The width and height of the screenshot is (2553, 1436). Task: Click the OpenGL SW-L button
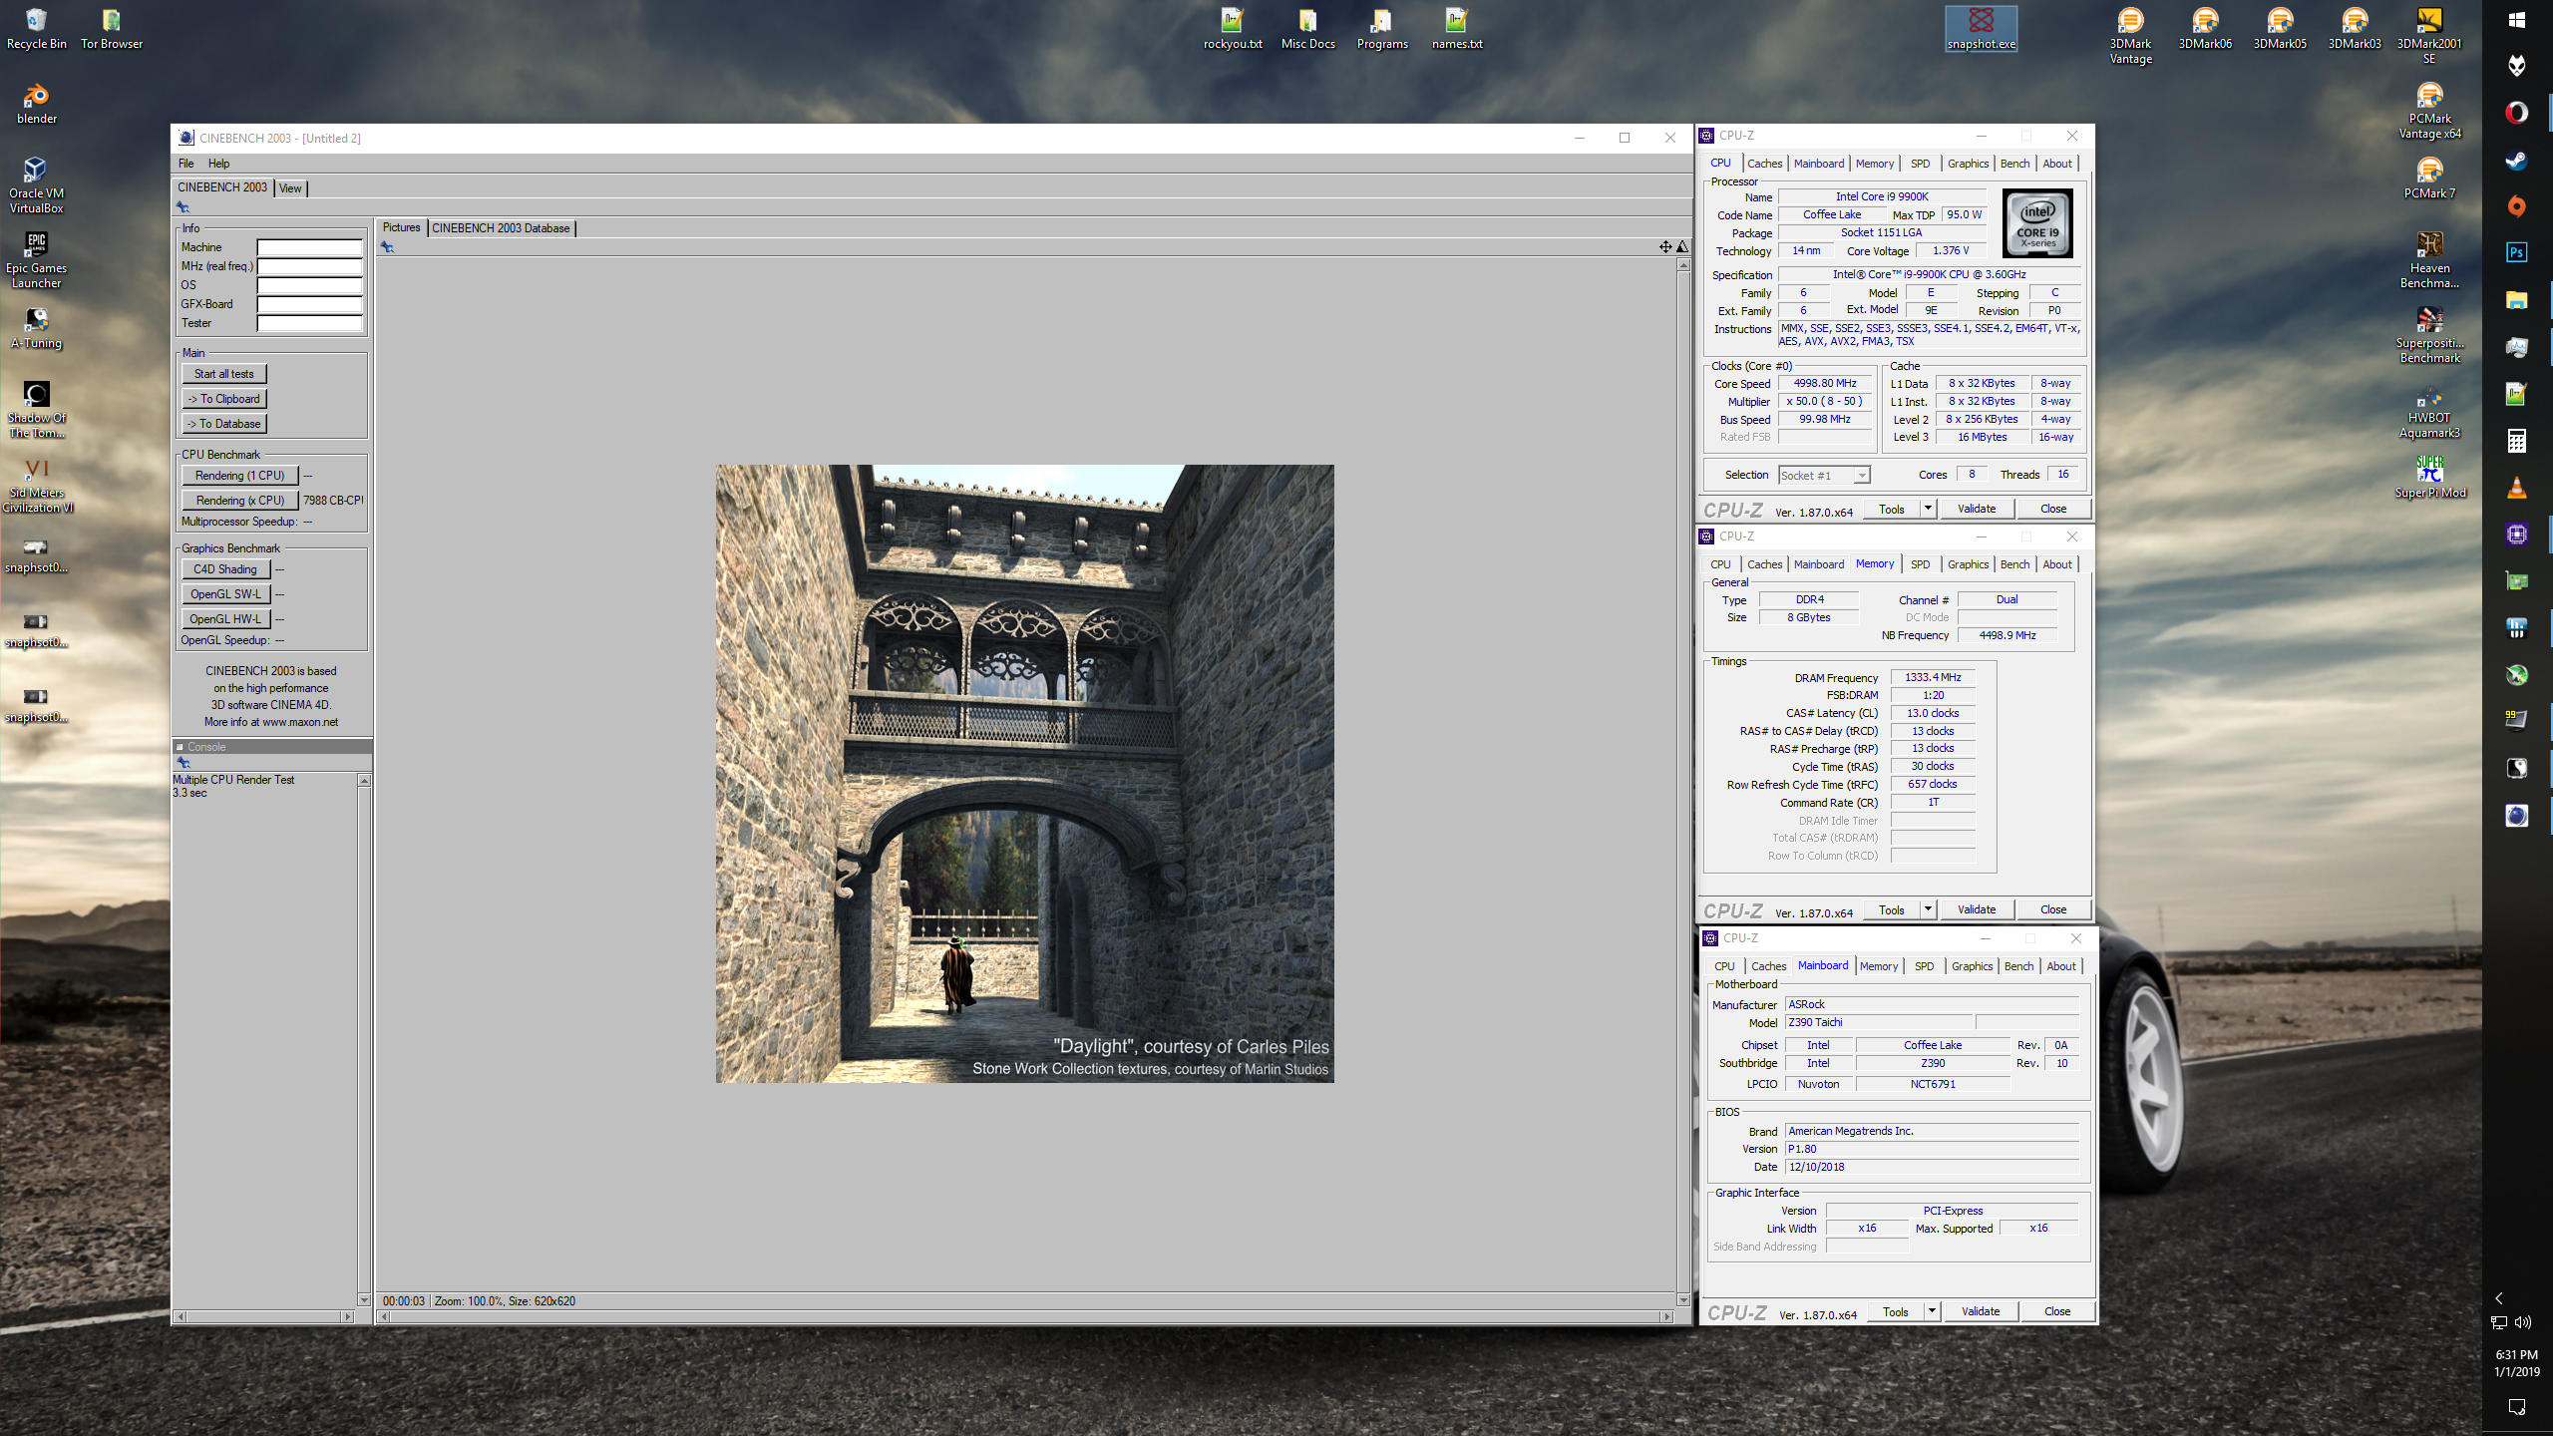(225, 594)
